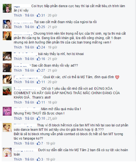Open the 16 likes thumbs-up icon

tap(38, 59)
